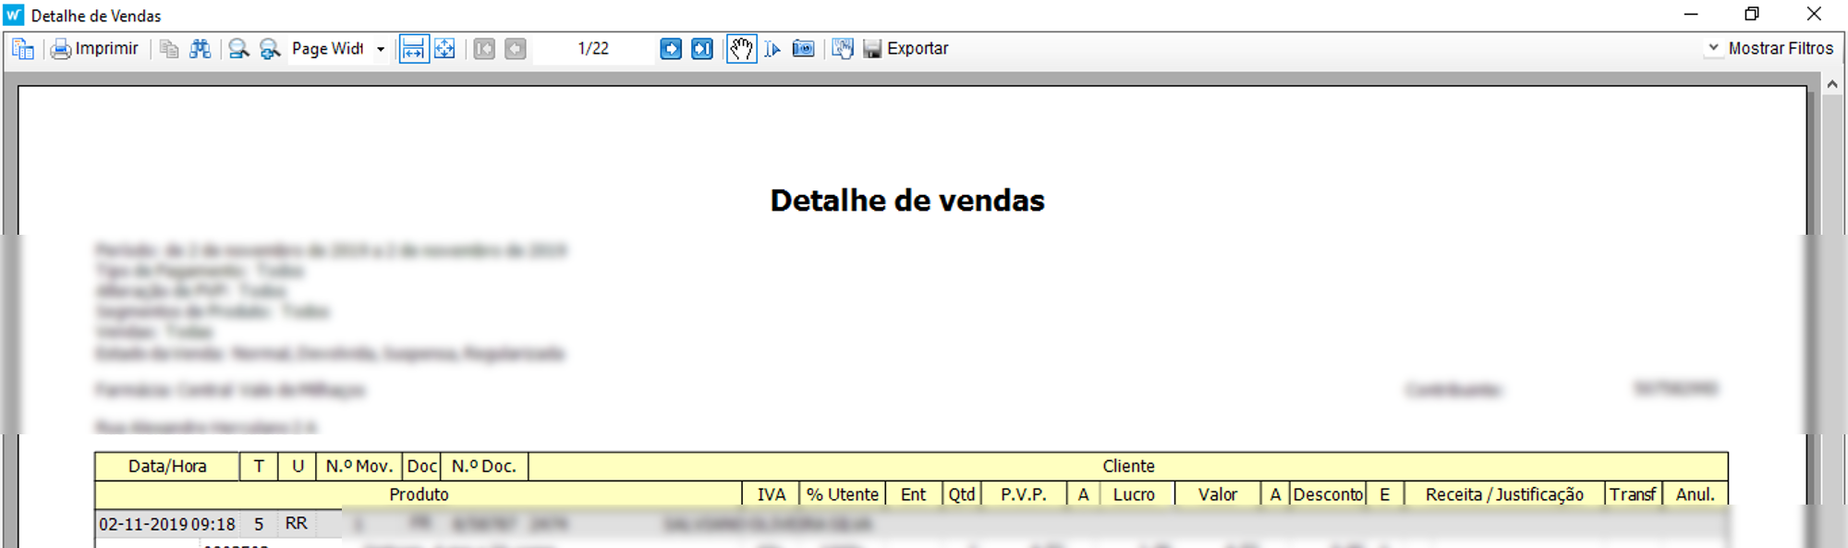Screen dimensions: 1848x548
Task: Click the page number field showing 1/22
Action: click(593, 49)
